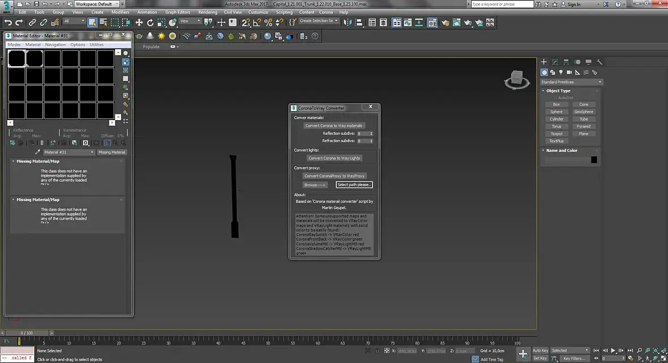Open the Modifiers menu
The image size is (668, 363).
tap(120, 12)
